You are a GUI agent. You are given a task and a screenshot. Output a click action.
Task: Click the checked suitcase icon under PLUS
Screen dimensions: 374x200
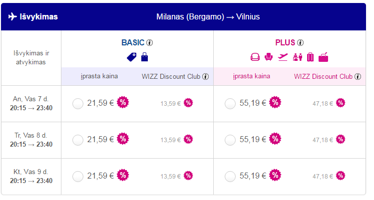[311, 57]
